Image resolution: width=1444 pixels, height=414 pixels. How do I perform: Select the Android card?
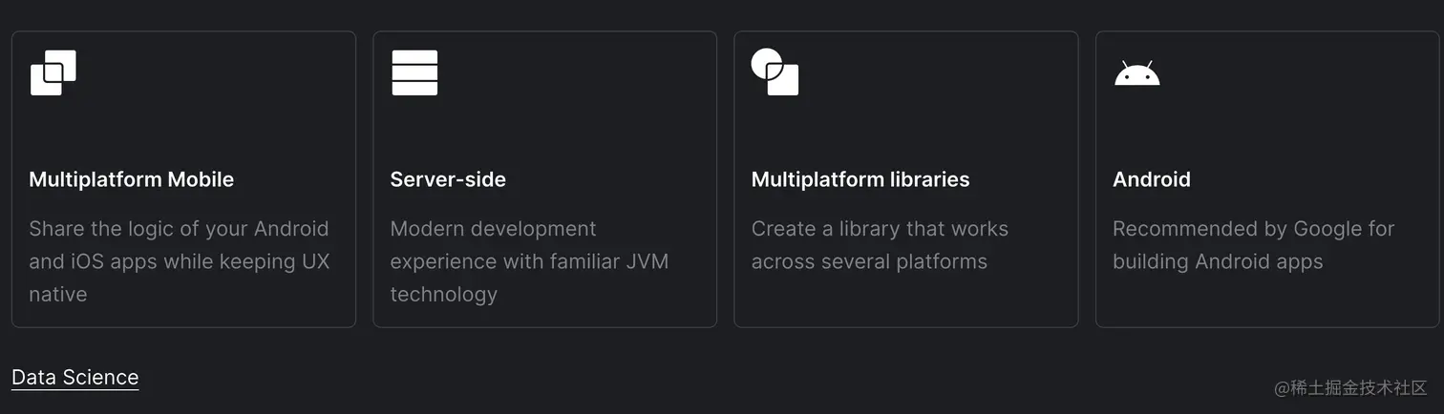1266,179
